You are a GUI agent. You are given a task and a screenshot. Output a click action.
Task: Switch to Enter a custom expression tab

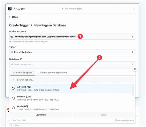click(x=52, y=73)
